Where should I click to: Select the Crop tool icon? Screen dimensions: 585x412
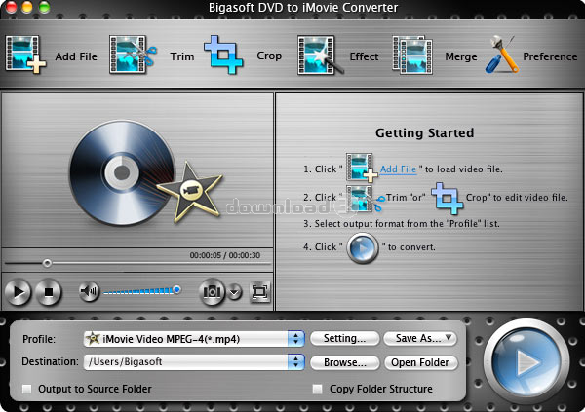[x=223, y=55]
